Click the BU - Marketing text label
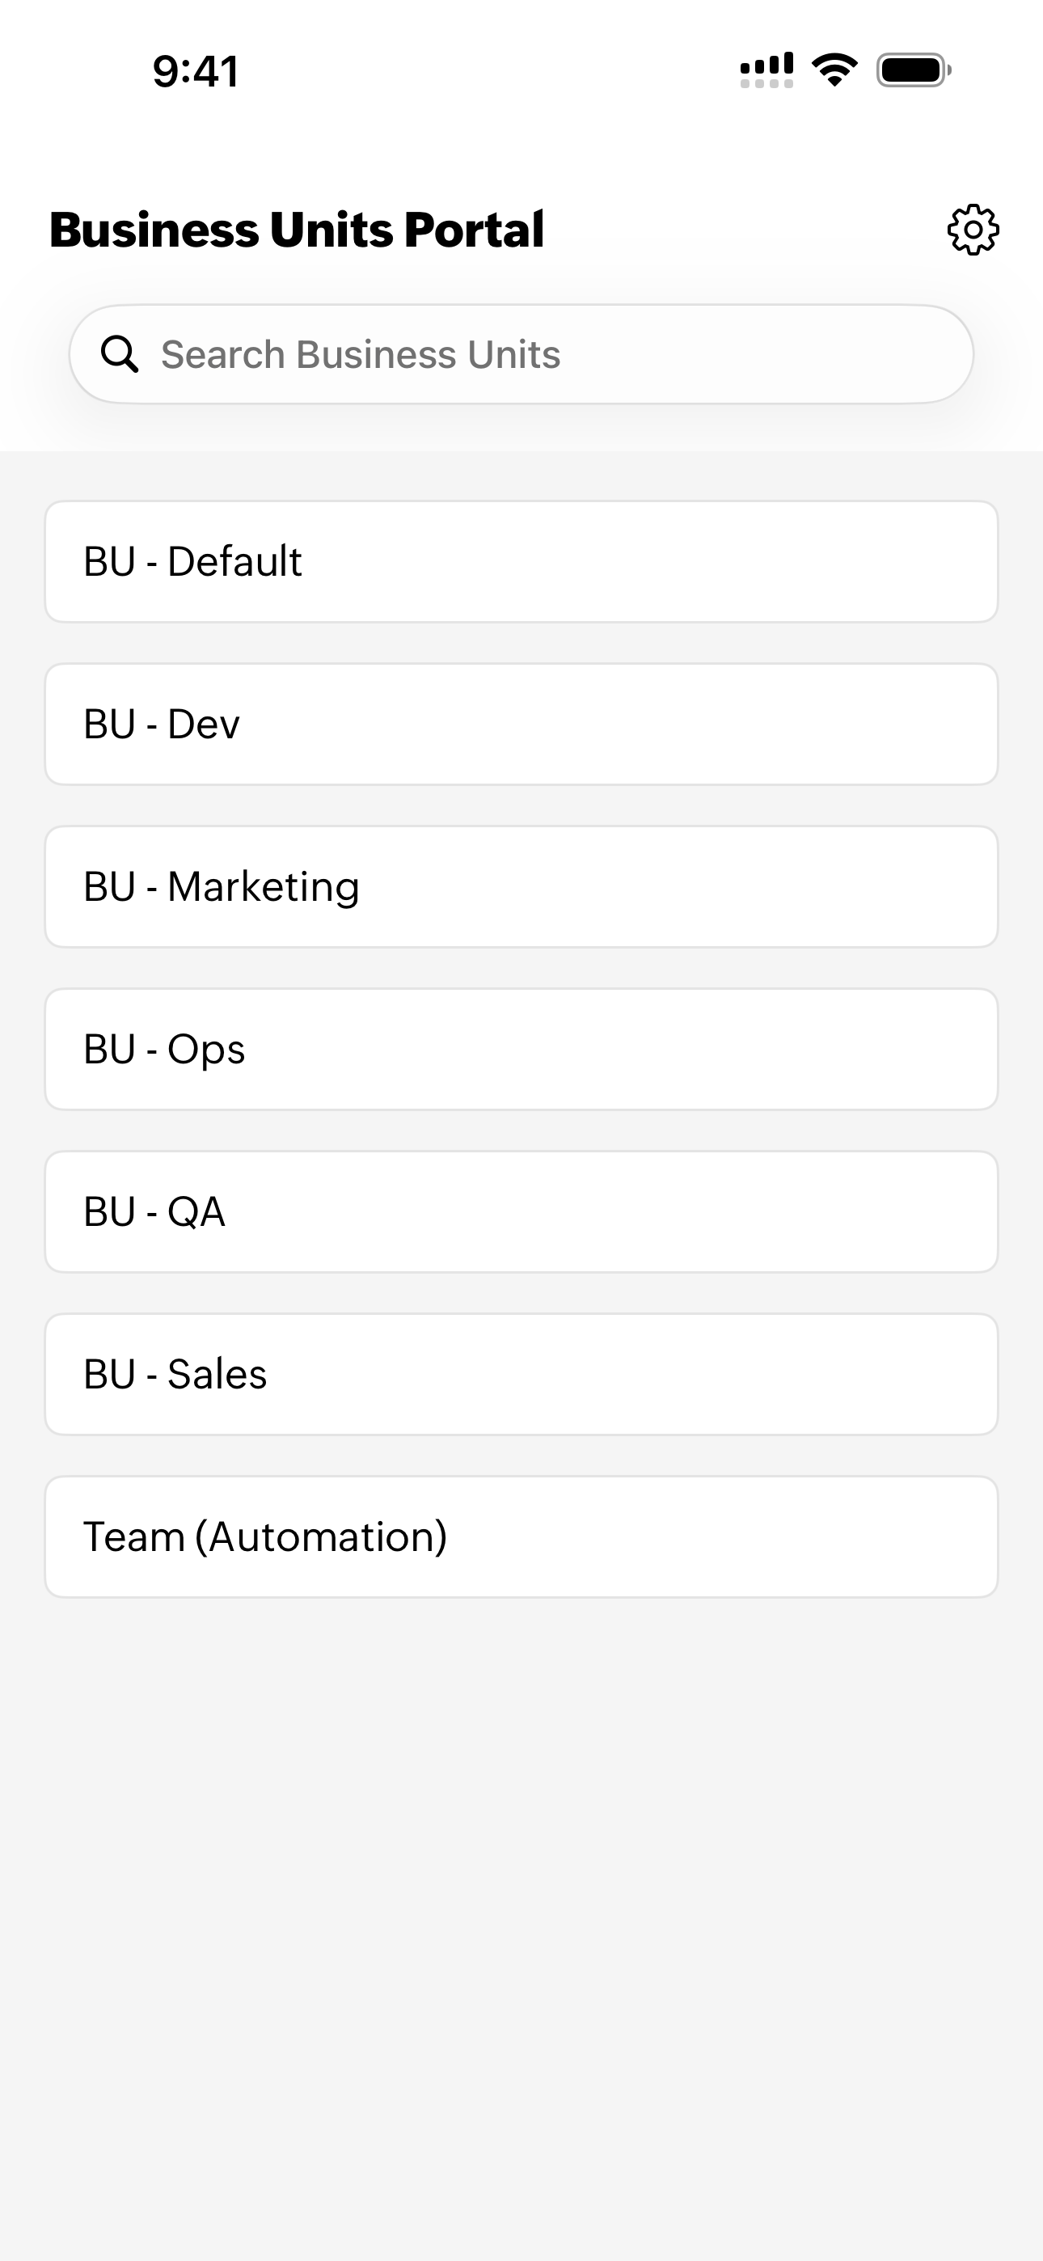Image resolution: width=1043 pixels, height=2261 pixels. pyautogui.click(x=222, y=886)
